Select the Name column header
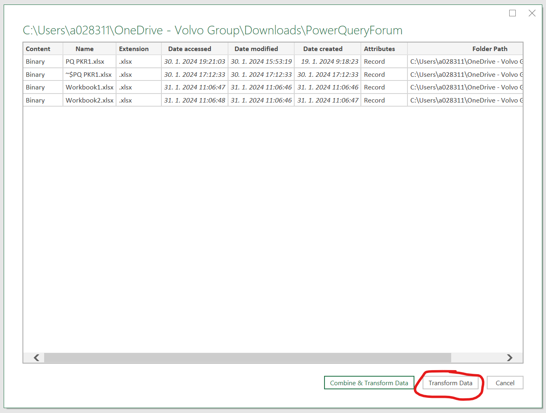Image resolution: width=546 pixels, height=413 pixels. [x=90, y=49]
